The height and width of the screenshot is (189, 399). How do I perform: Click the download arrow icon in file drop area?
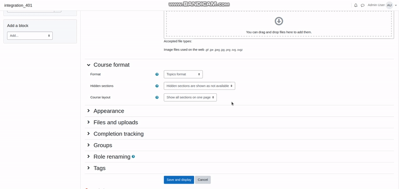coord(279,21)
